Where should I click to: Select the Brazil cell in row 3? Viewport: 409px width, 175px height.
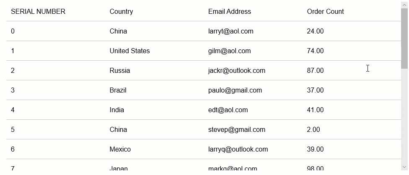tap(118, 90)
